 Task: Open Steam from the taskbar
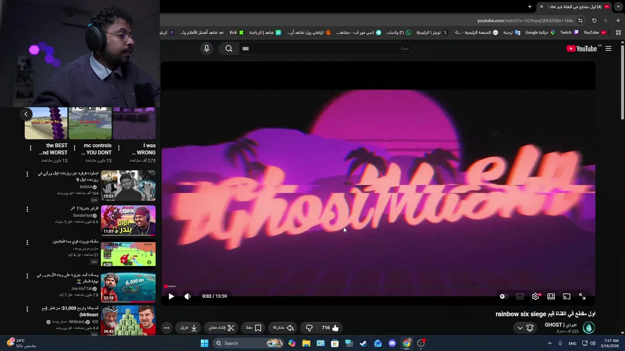pos(363,343)
